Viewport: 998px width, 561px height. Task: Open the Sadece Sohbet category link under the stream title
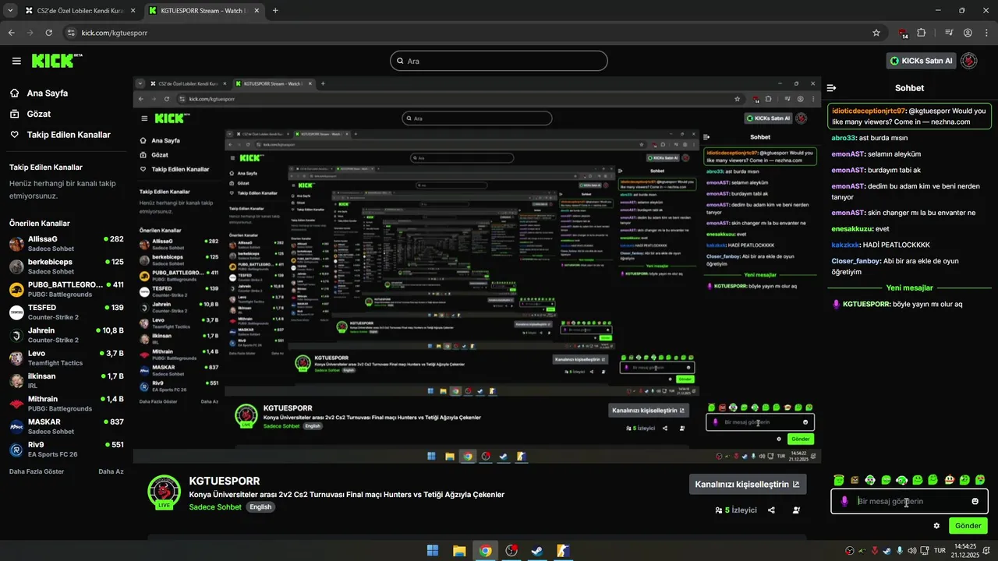click(215, 507)
